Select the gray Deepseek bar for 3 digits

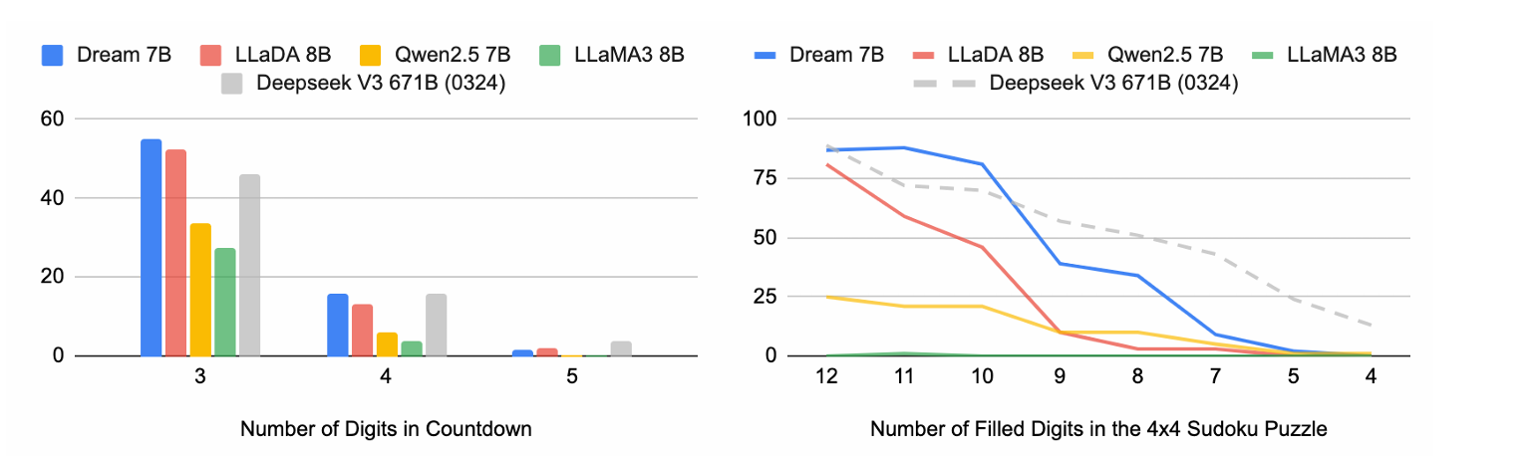(249, 266)
